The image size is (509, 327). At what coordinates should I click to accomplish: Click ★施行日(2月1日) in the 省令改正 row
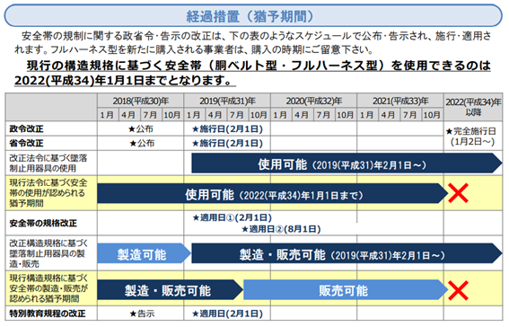(227, 143)
